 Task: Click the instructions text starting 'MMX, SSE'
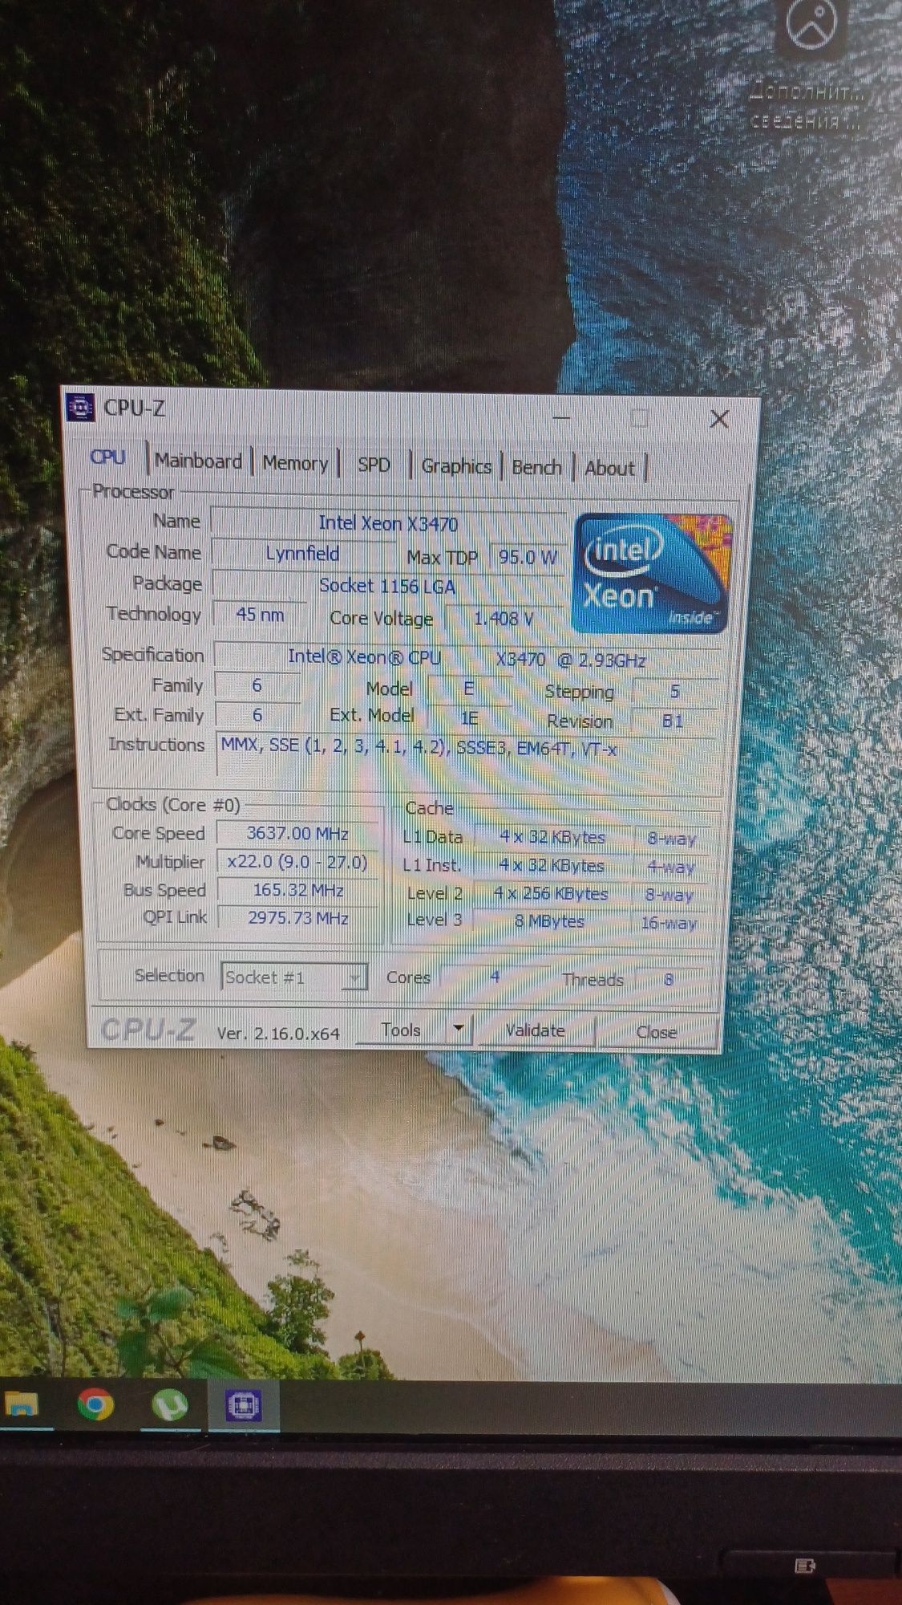[419, 747]
